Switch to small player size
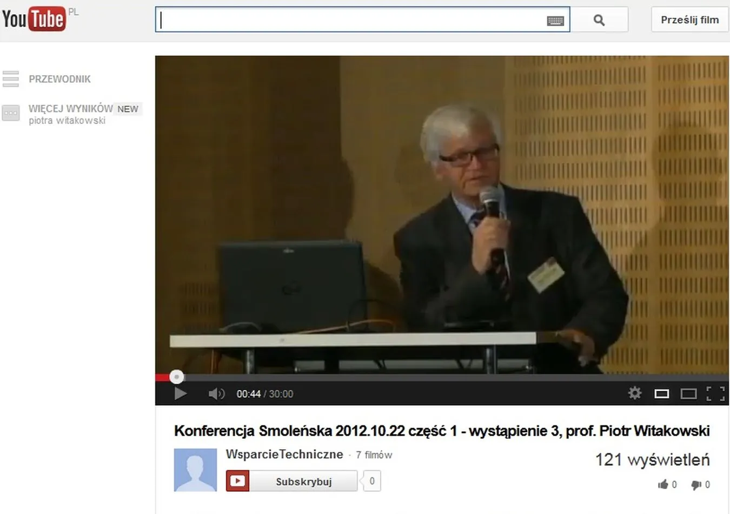The width and height of the screenshot is (730, 514). [662, 393]
